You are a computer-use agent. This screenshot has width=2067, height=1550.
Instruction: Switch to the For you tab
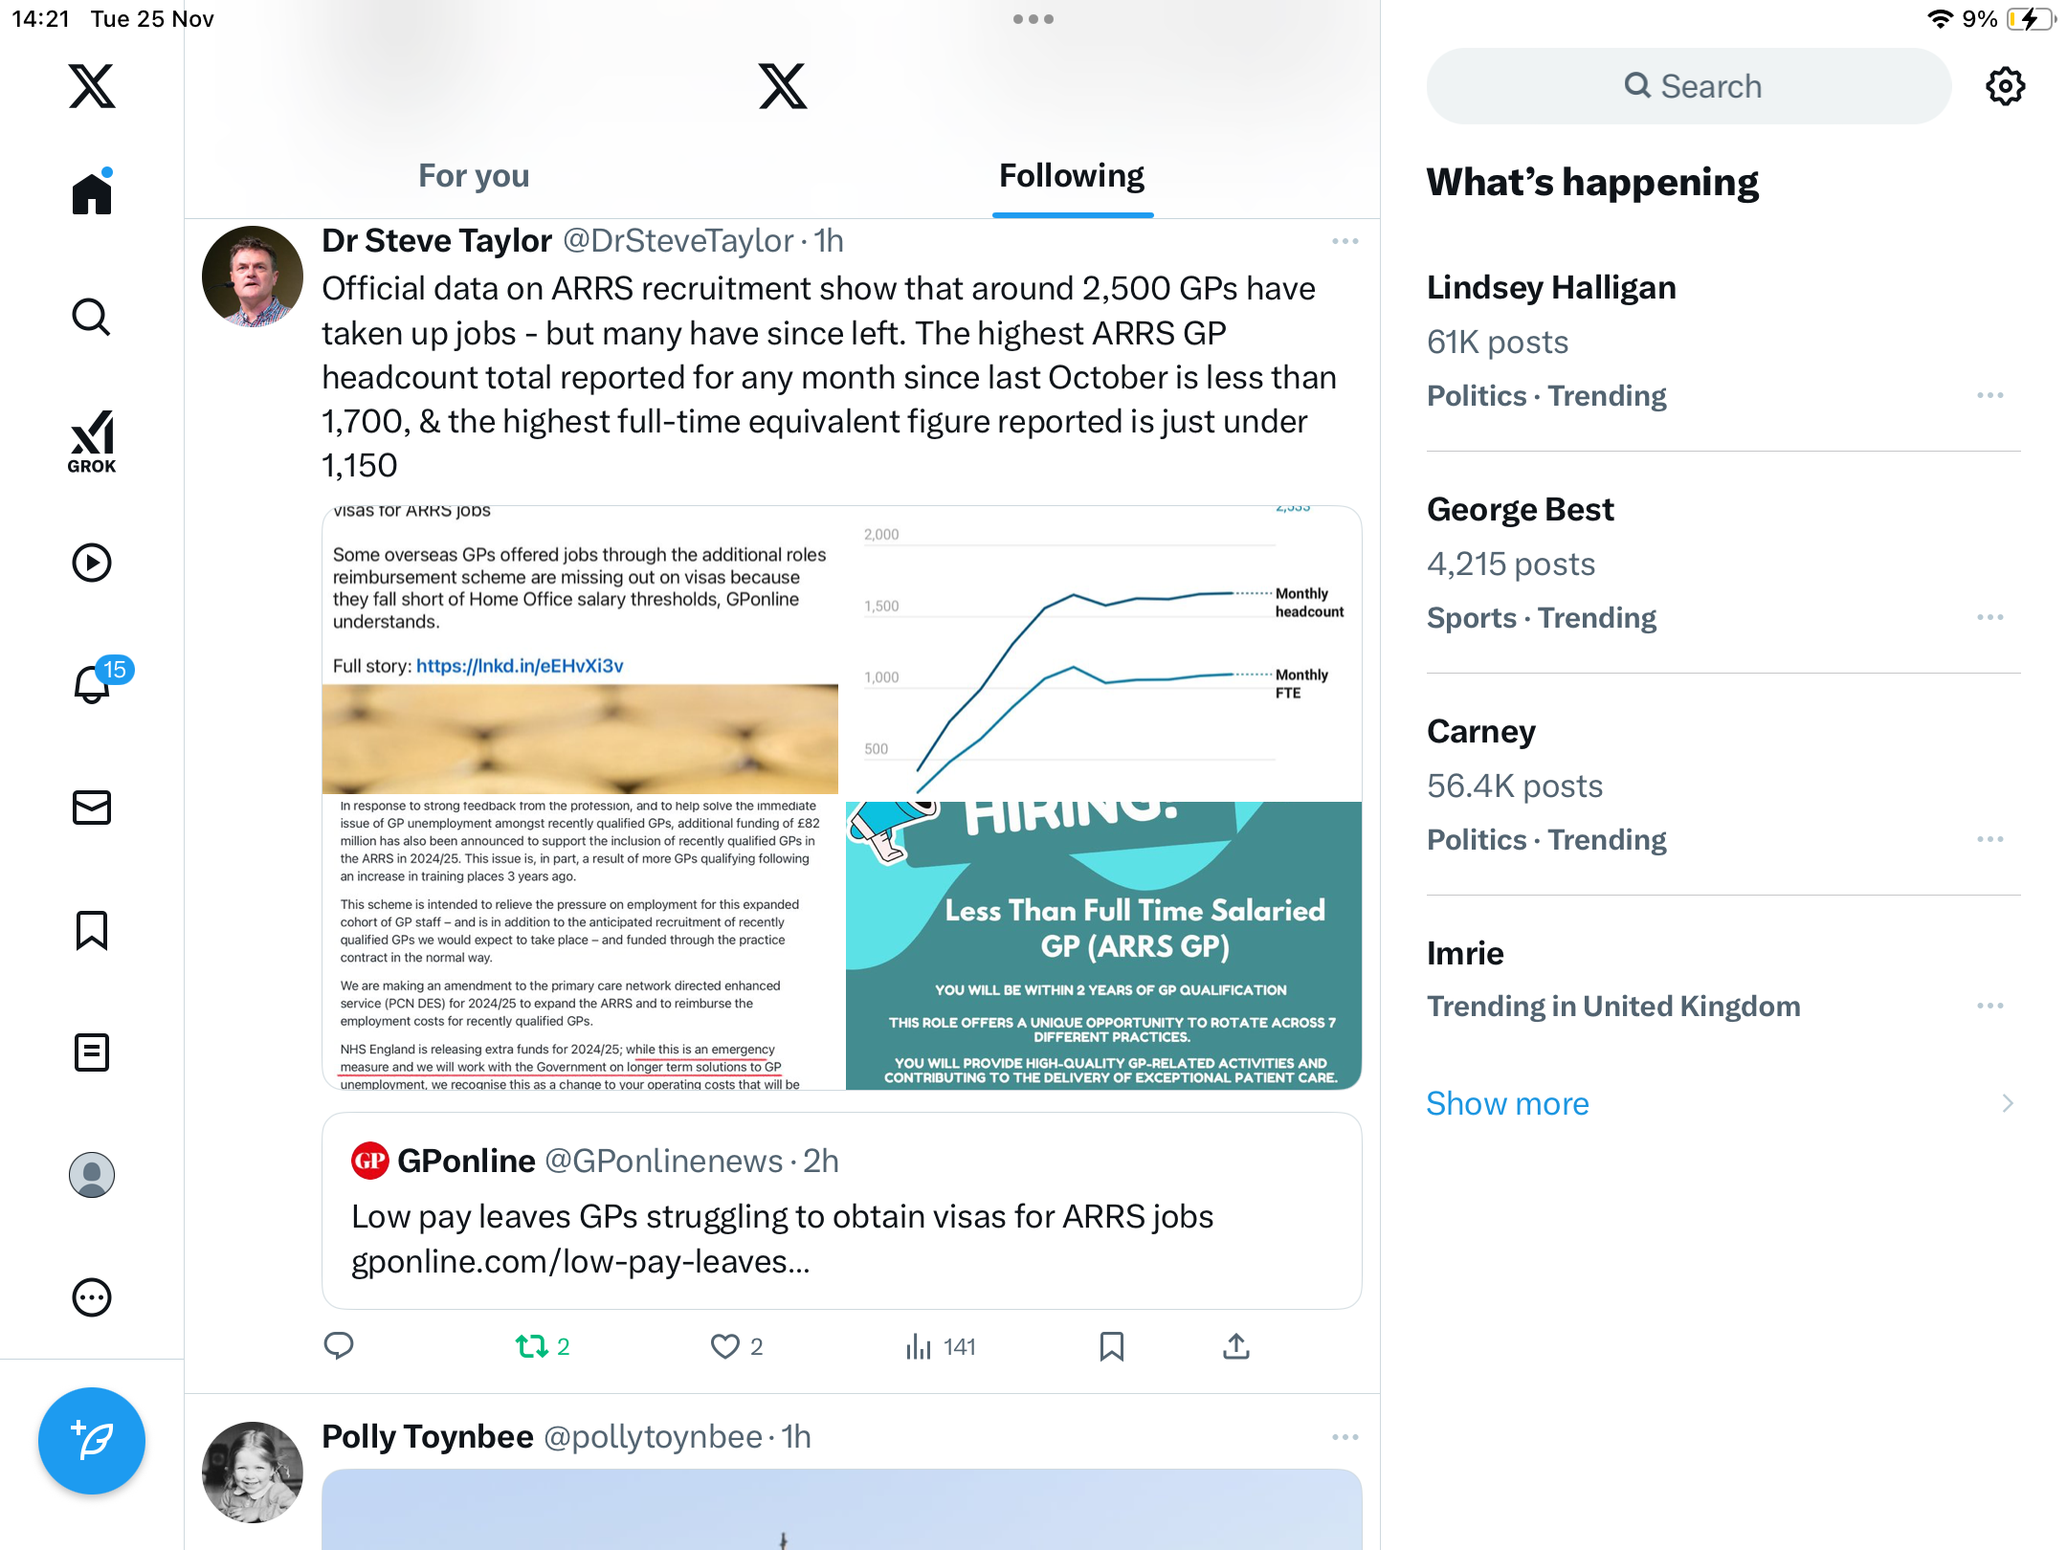[474, 176]
